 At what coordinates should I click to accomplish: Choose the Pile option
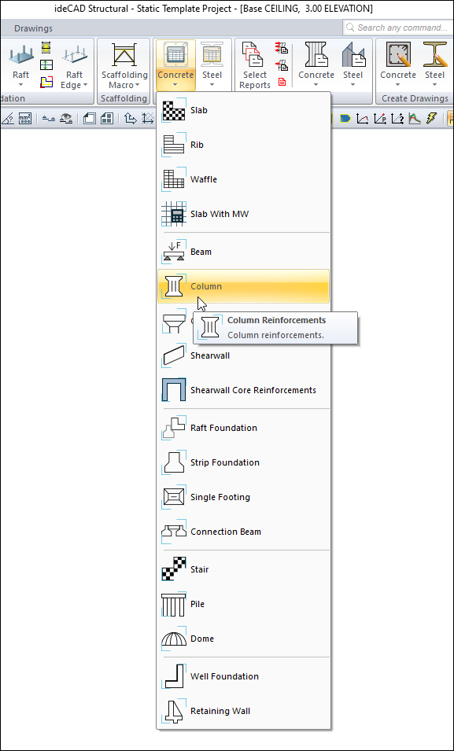[244, 604]
